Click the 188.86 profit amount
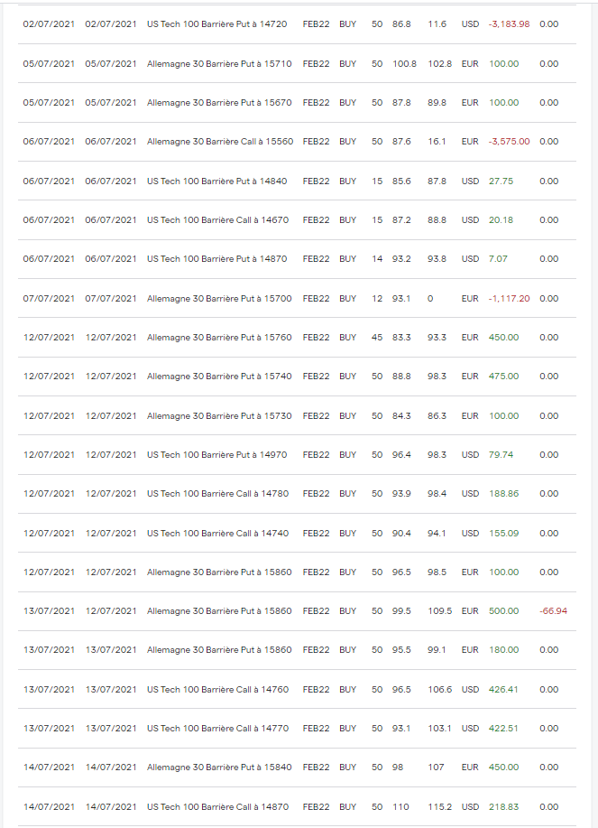The height and width of the screenshot is (828, 598). pyautogui.click(x=503, y=494)
